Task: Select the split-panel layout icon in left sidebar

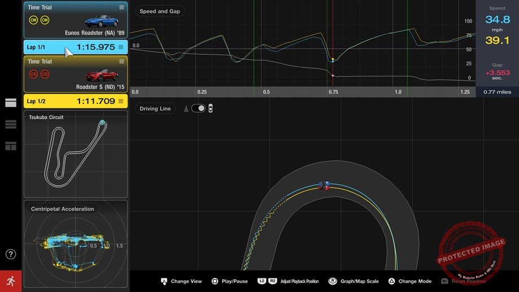Action: coord(11,146)
